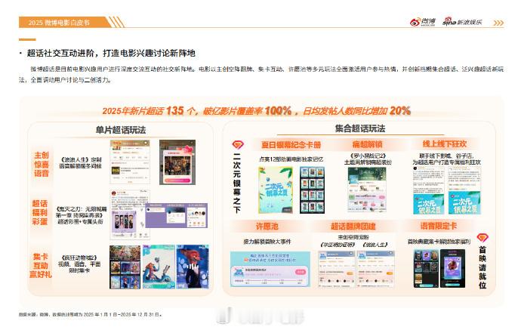Open the purple voice card thumbnail under 语音限定卡
The height and width of the screenshot is (330, 521).
[453, 269]
